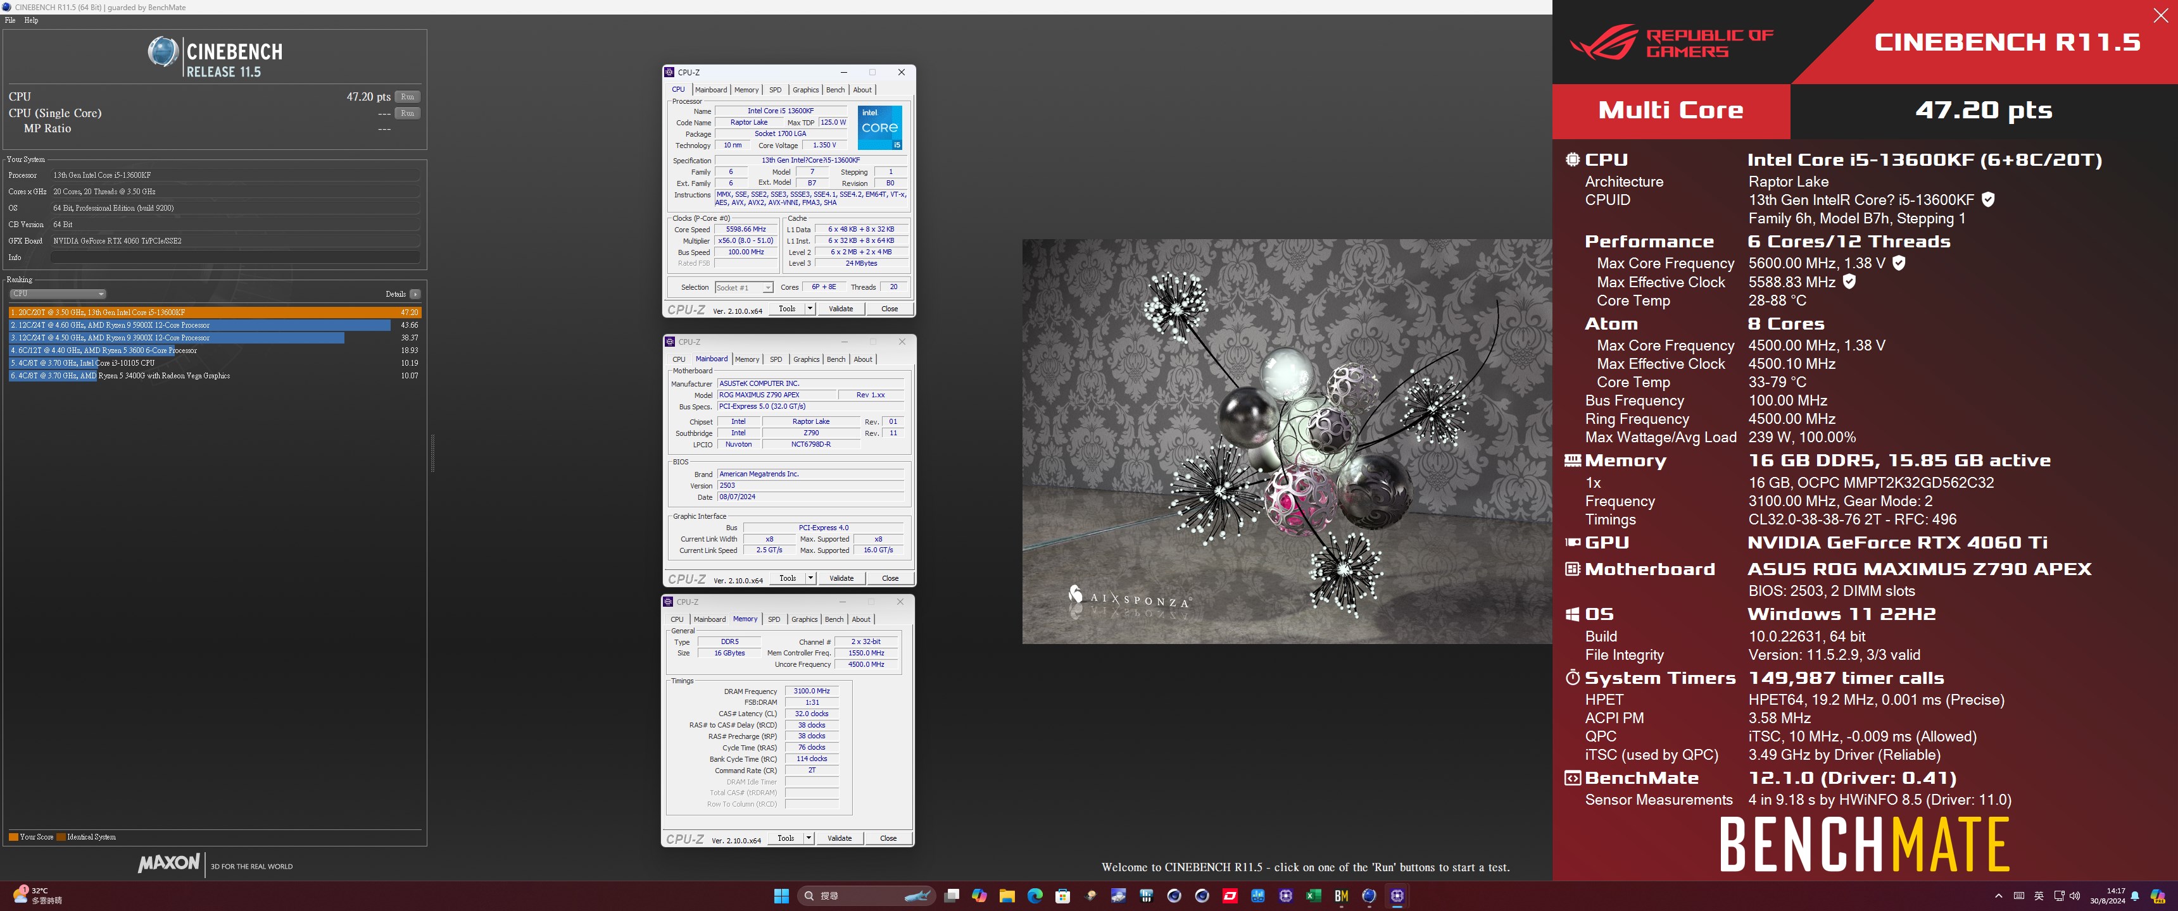
Task: Click the Details arrow in Ranking panel
Action: coord(414,294)
